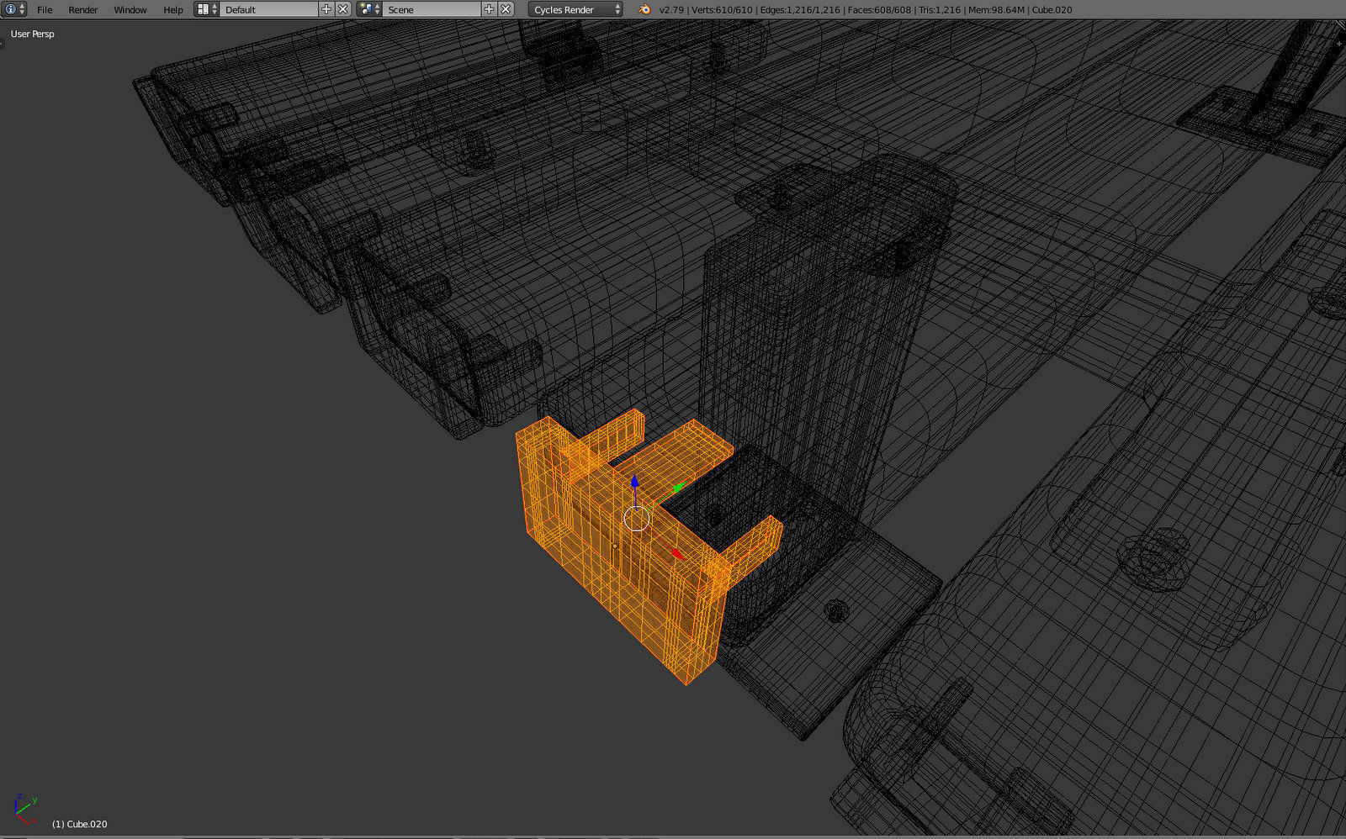
Task: Open the Info editor type selector icon
Action: [x=14, y=9]
